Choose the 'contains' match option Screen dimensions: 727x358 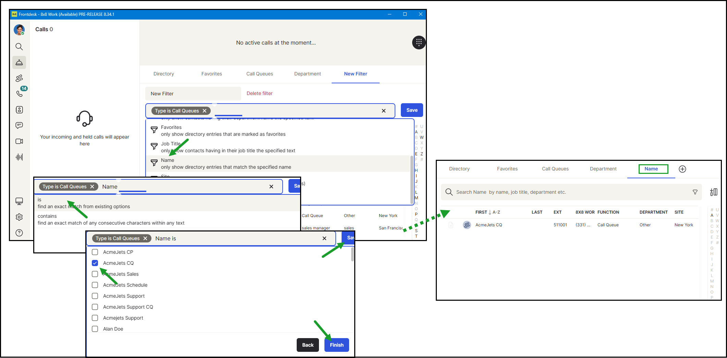(x=167, y=219)
